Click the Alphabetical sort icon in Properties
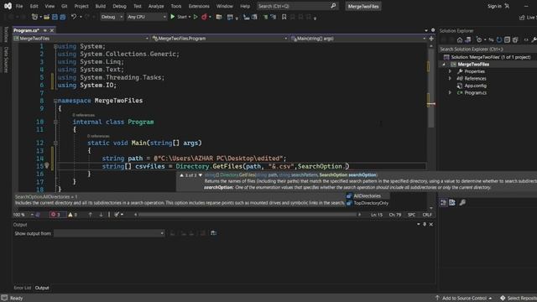This screenshot has width=537, height=302. [x=452, y=203]
